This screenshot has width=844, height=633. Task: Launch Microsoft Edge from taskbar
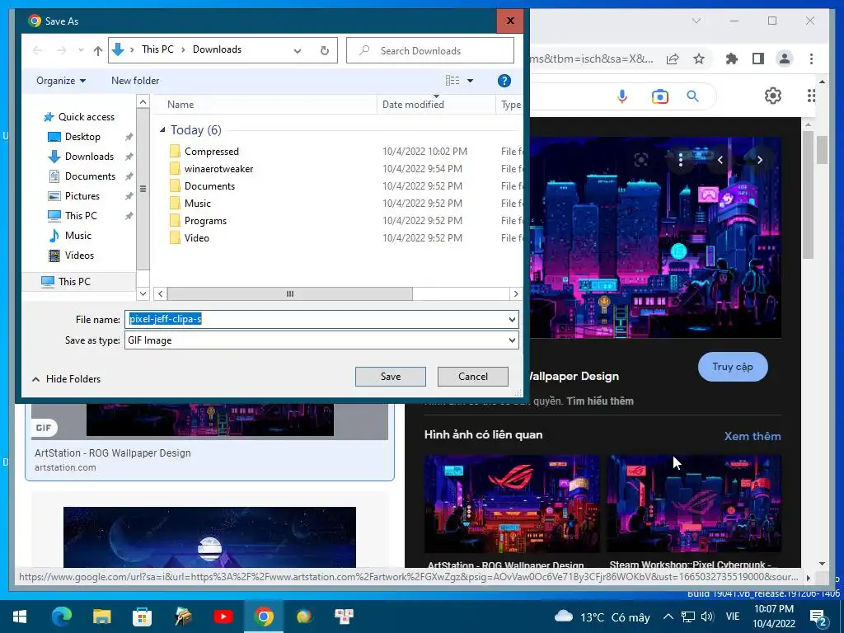pos(61,617)
